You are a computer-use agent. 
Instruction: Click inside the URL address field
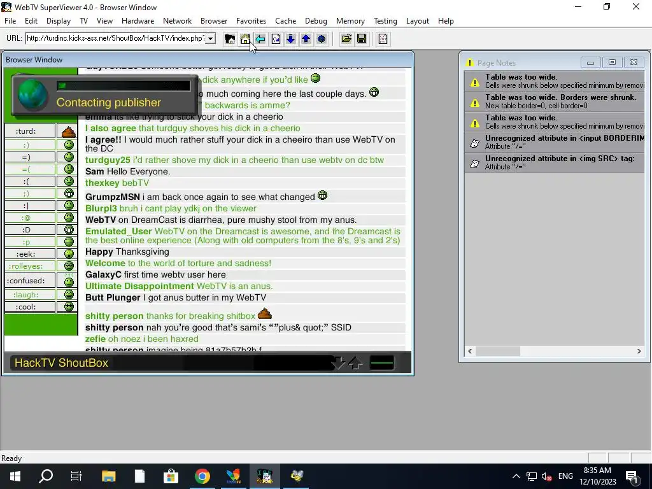point(116,39)
